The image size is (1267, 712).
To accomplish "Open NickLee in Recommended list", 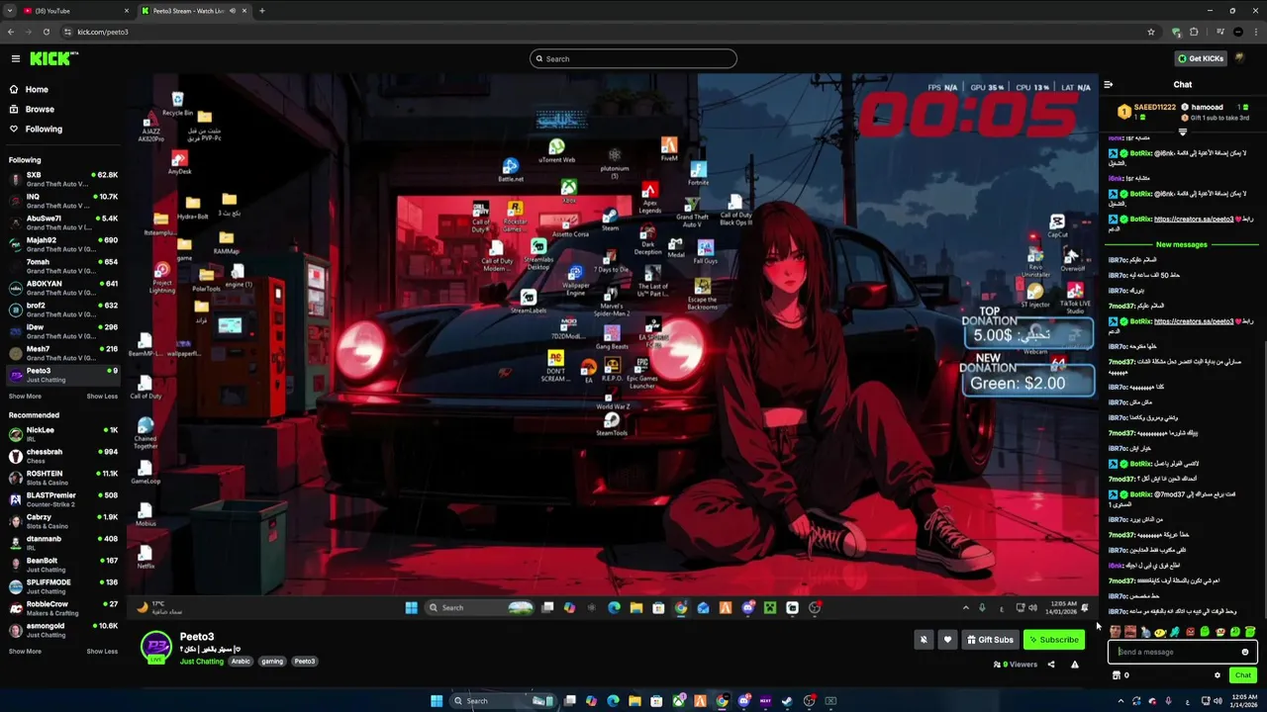I will pos(61,434).
